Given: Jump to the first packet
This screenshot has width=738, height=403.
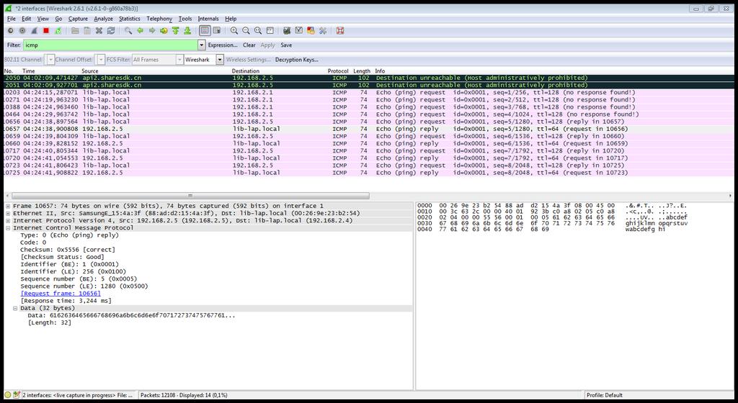Looking at the screenshot, I should click(x=176, y=30).
